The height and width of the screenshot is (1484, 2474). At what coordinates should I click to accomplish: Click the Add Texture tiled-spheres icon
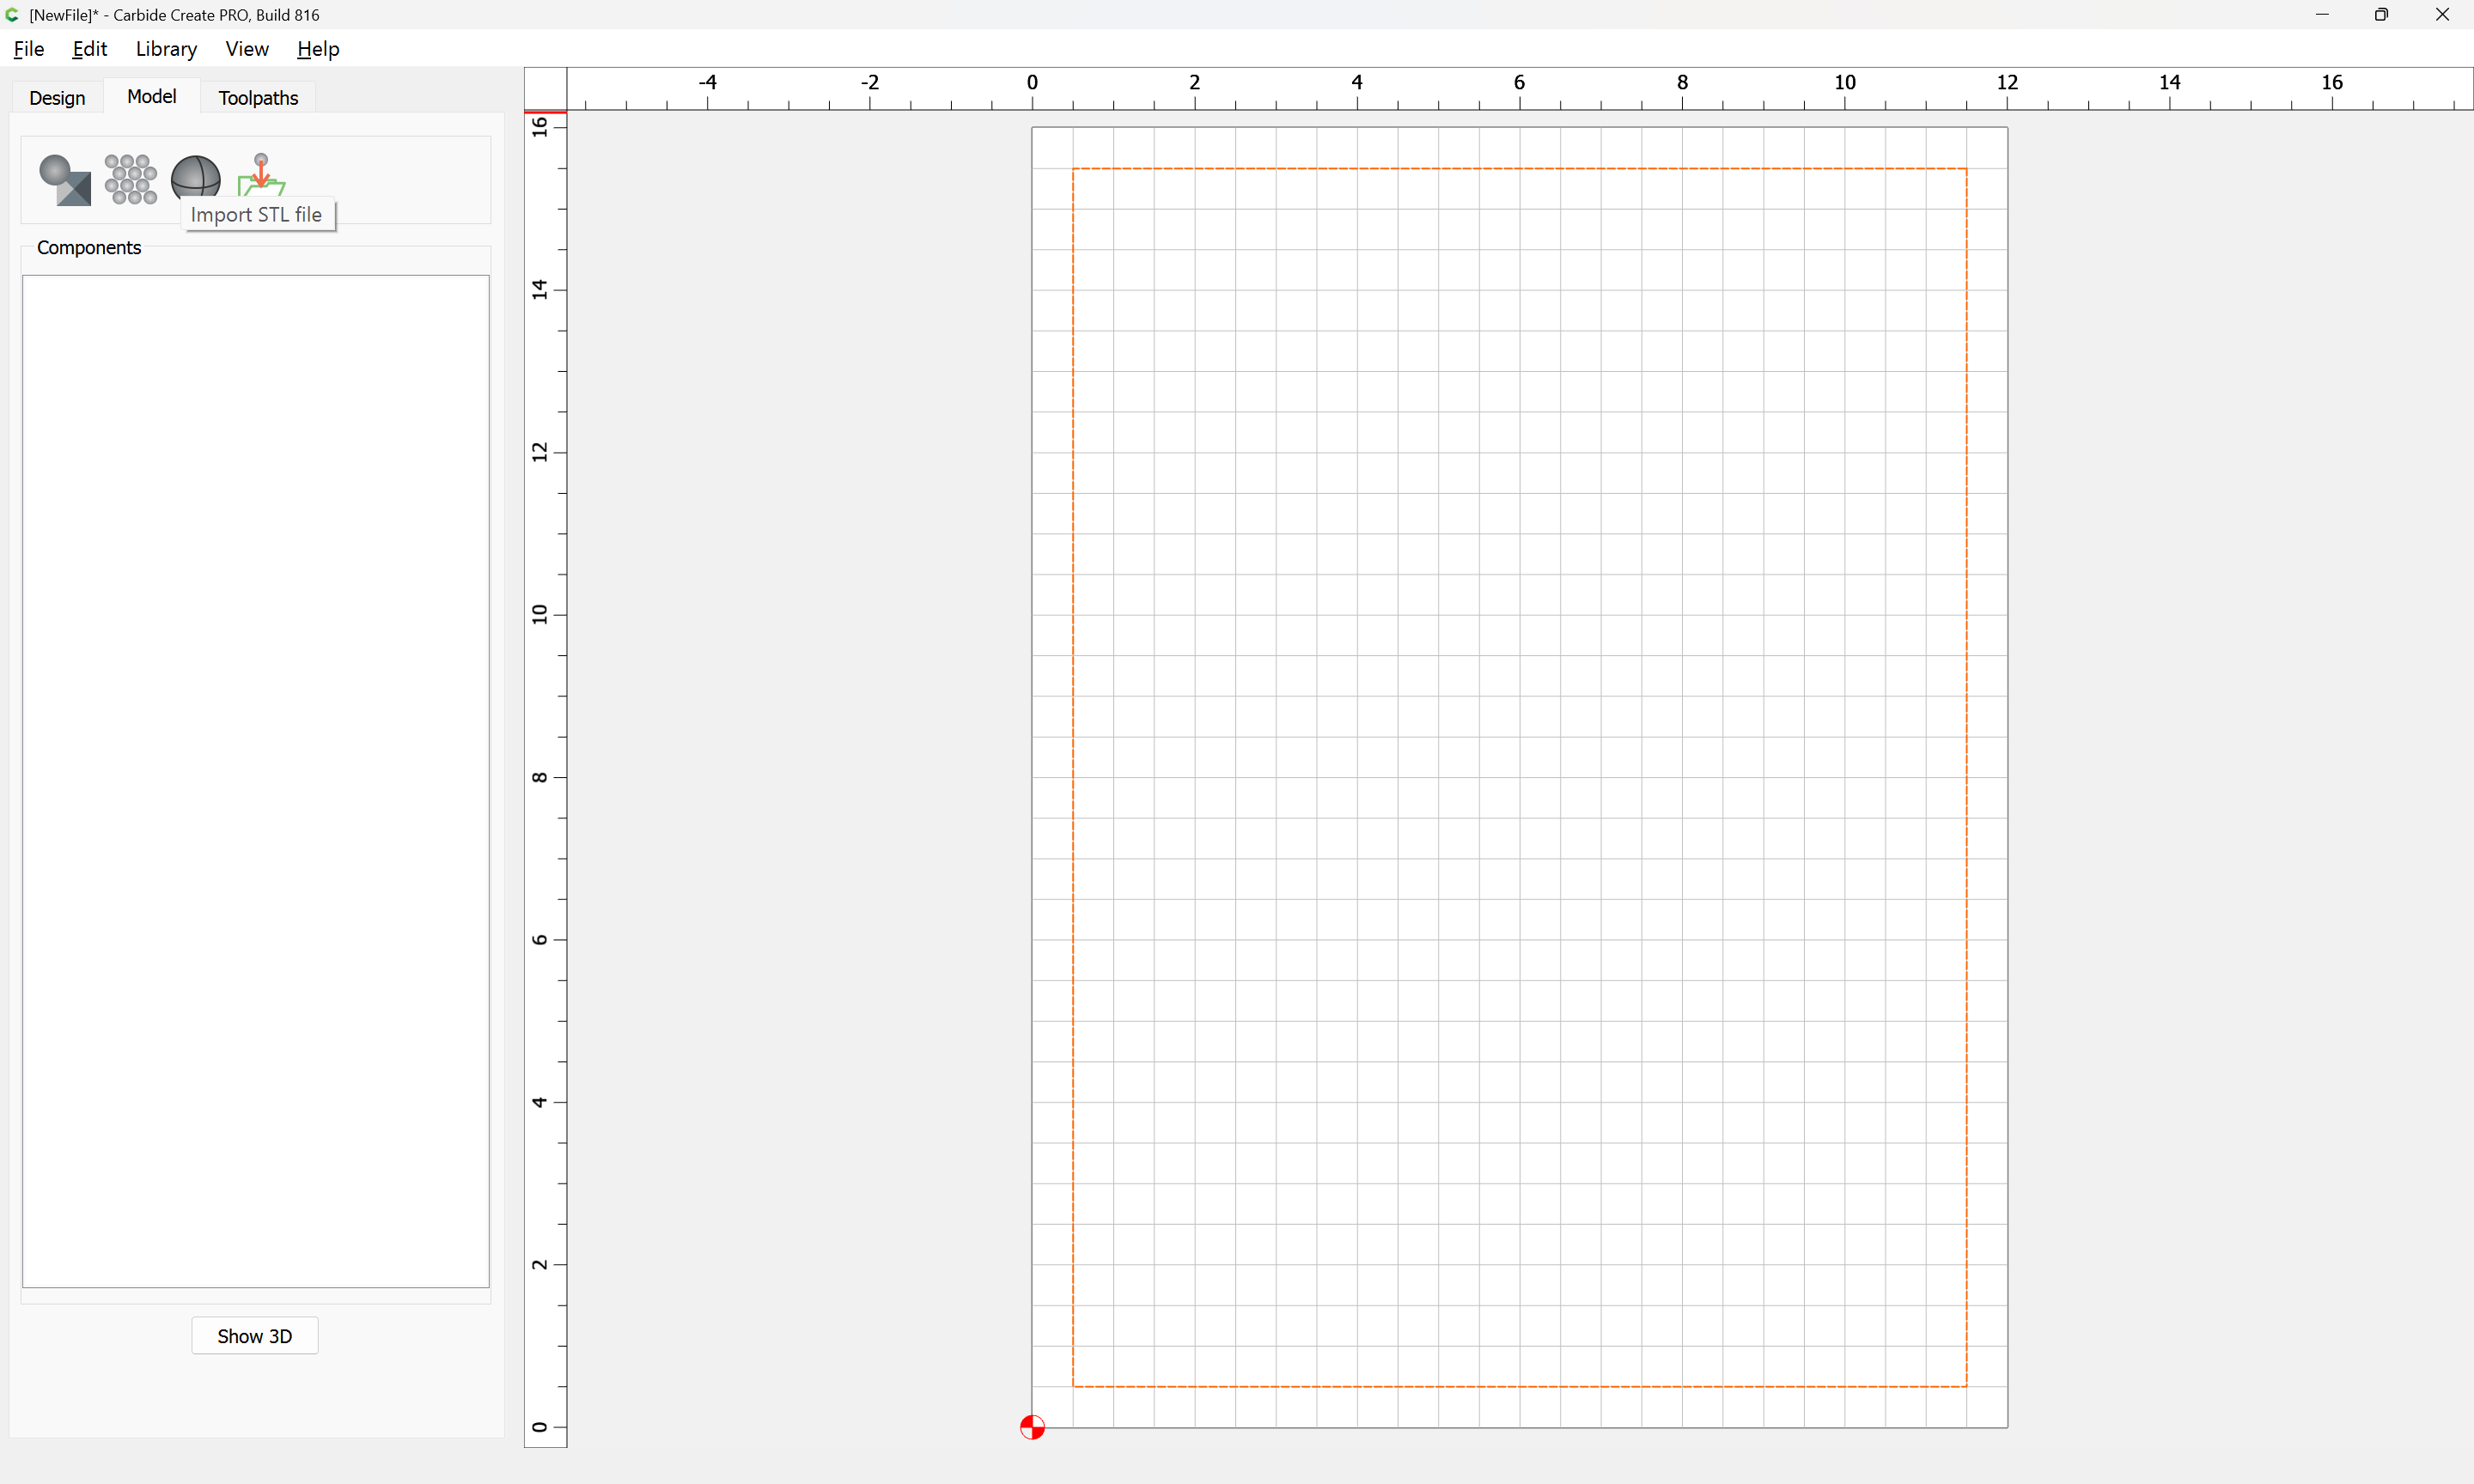click(x=130, y=179)
